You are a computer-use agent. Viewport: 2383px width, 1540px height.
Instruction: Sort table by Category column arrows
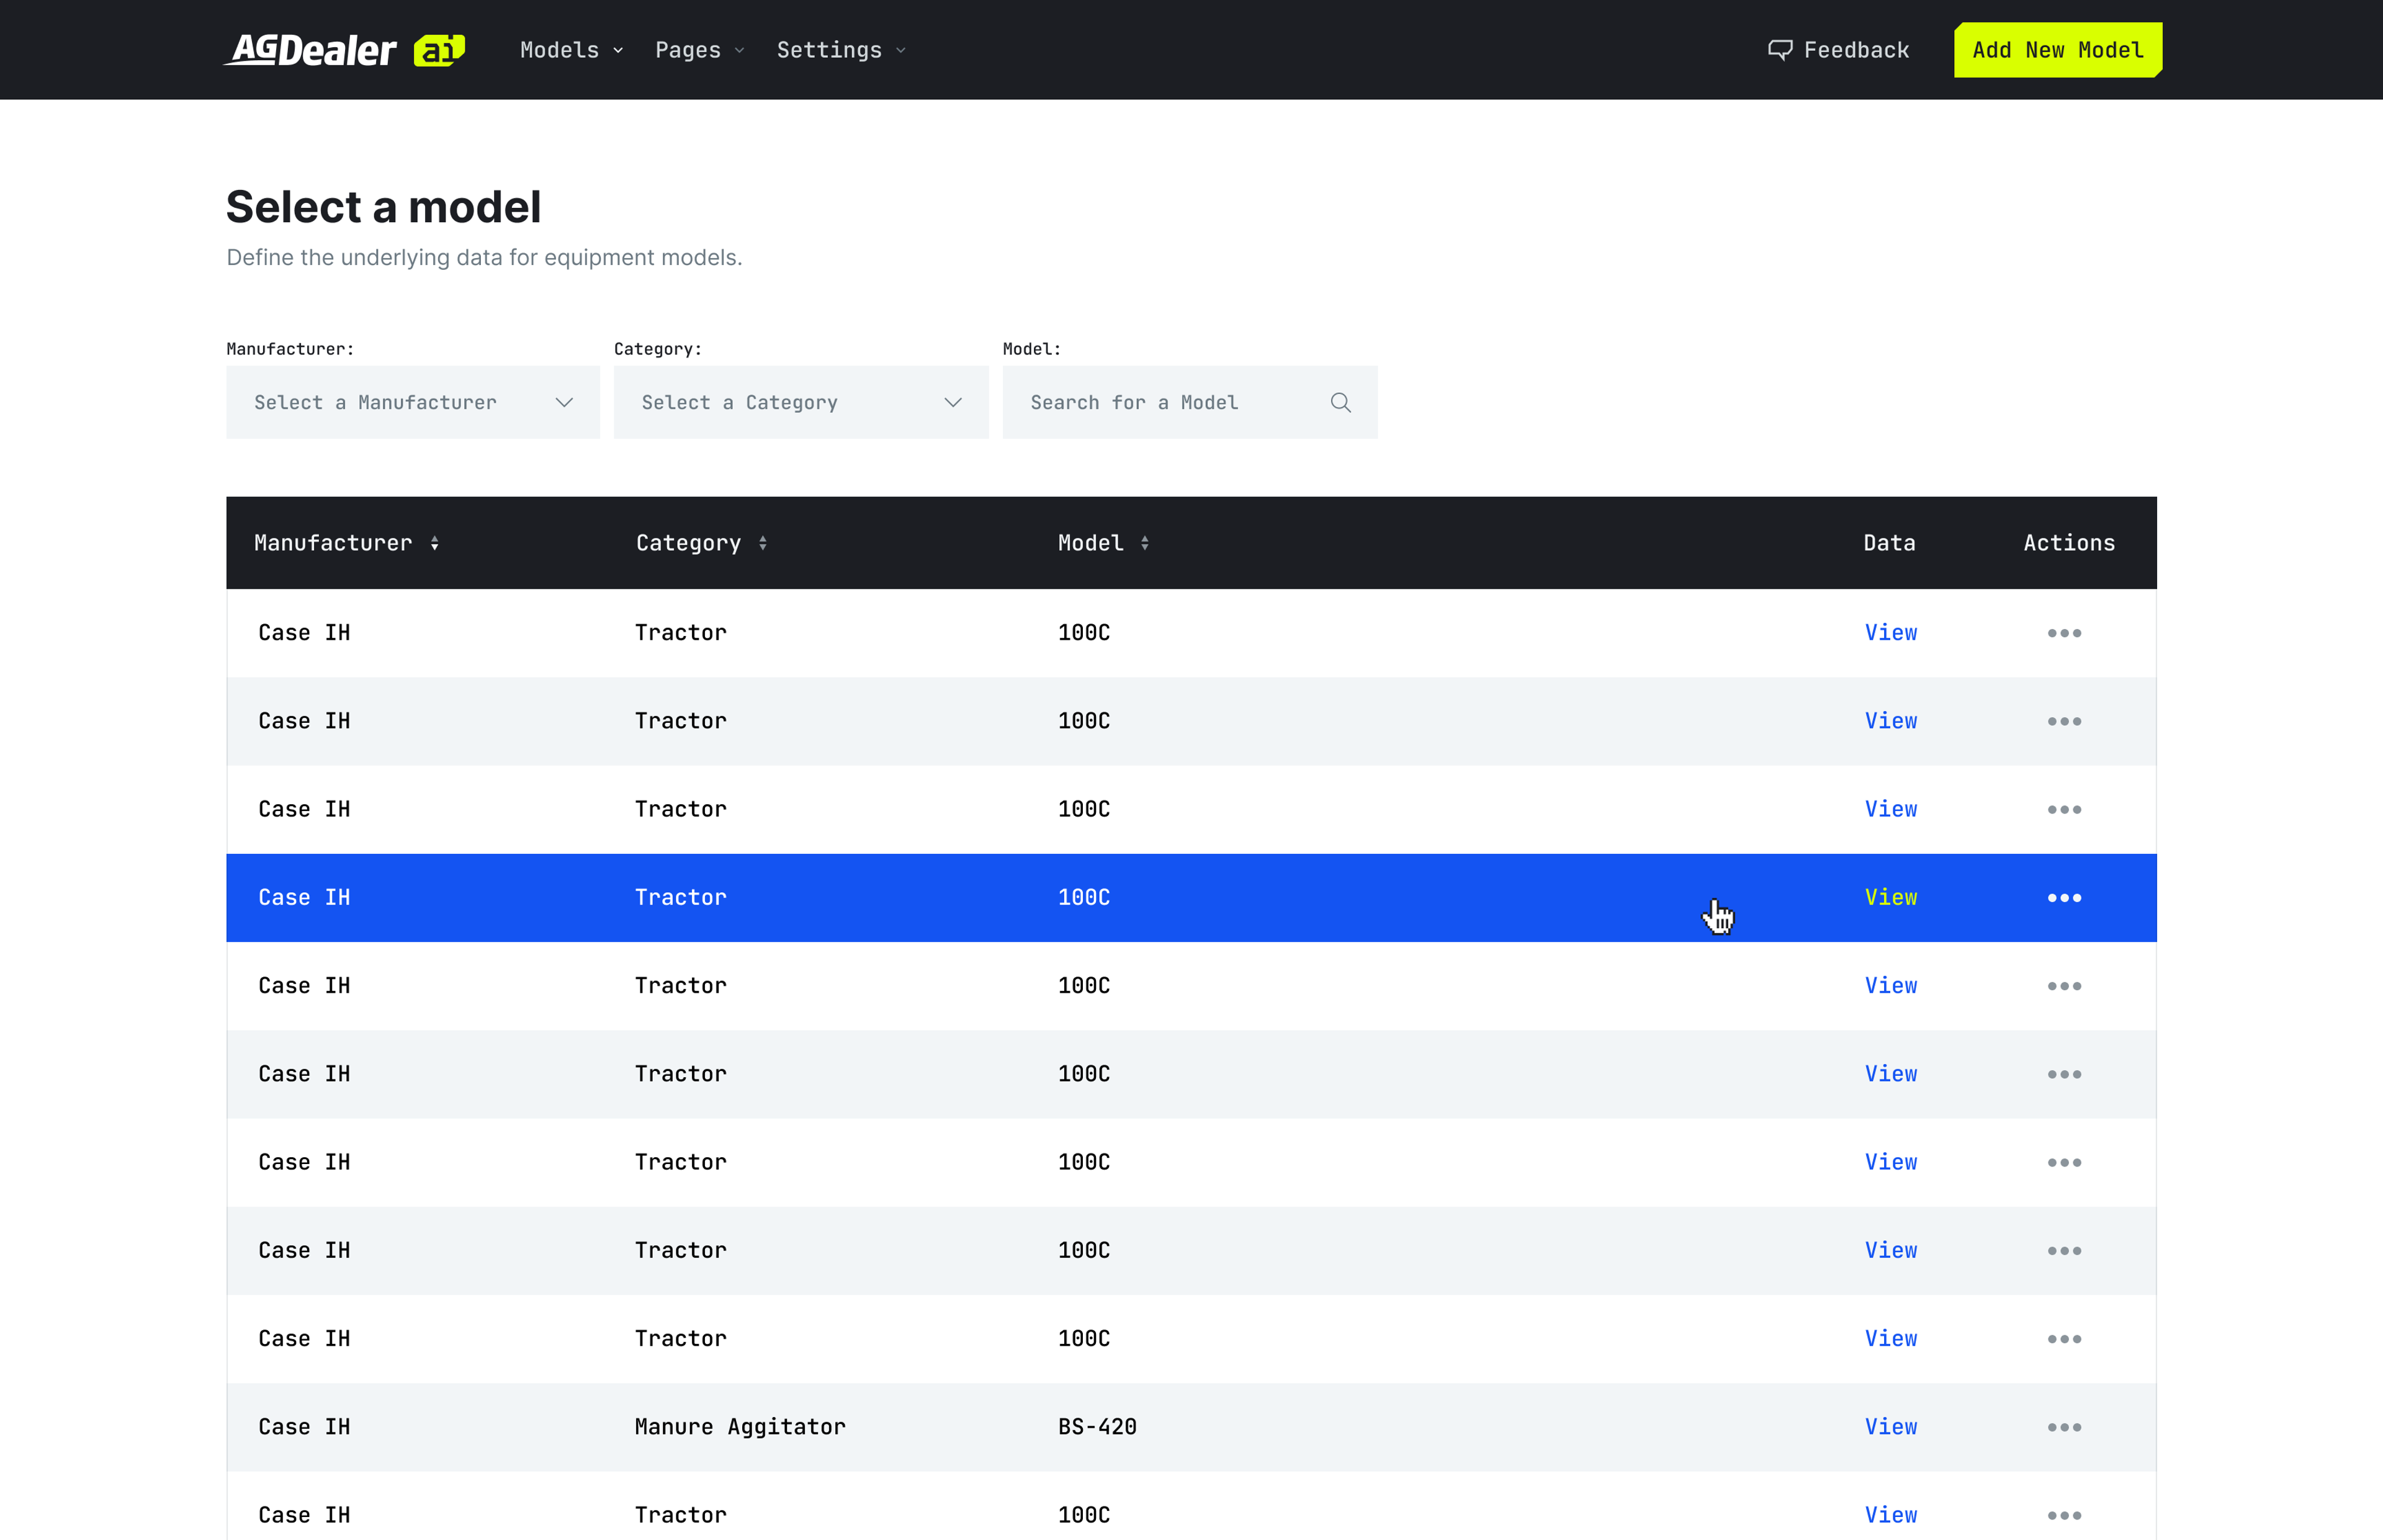[x=763, y=543]
